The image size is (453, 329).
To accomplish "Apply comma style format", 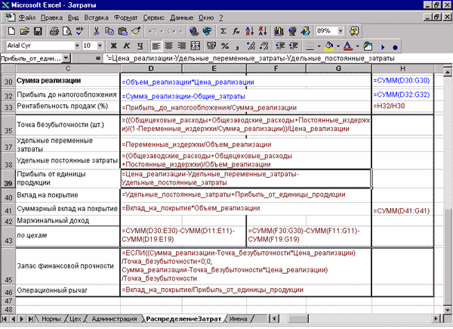I will point(238,45).
